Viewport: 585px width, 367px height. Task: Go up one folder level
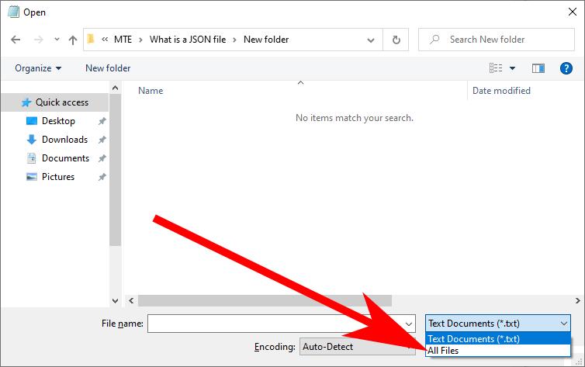point(73,40)
